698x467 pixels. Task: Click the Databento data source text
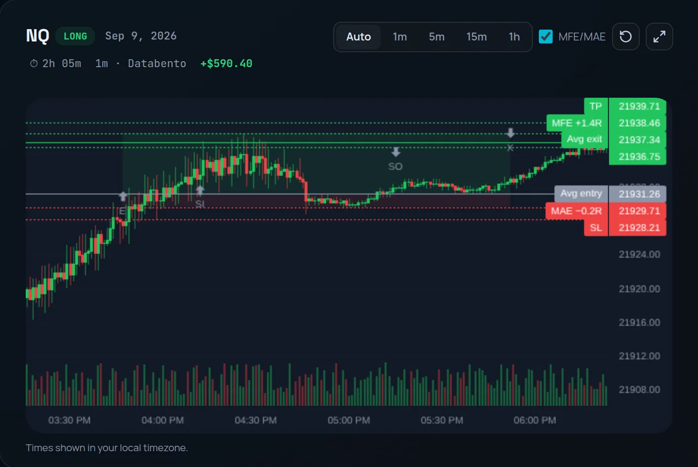[157, 64]
